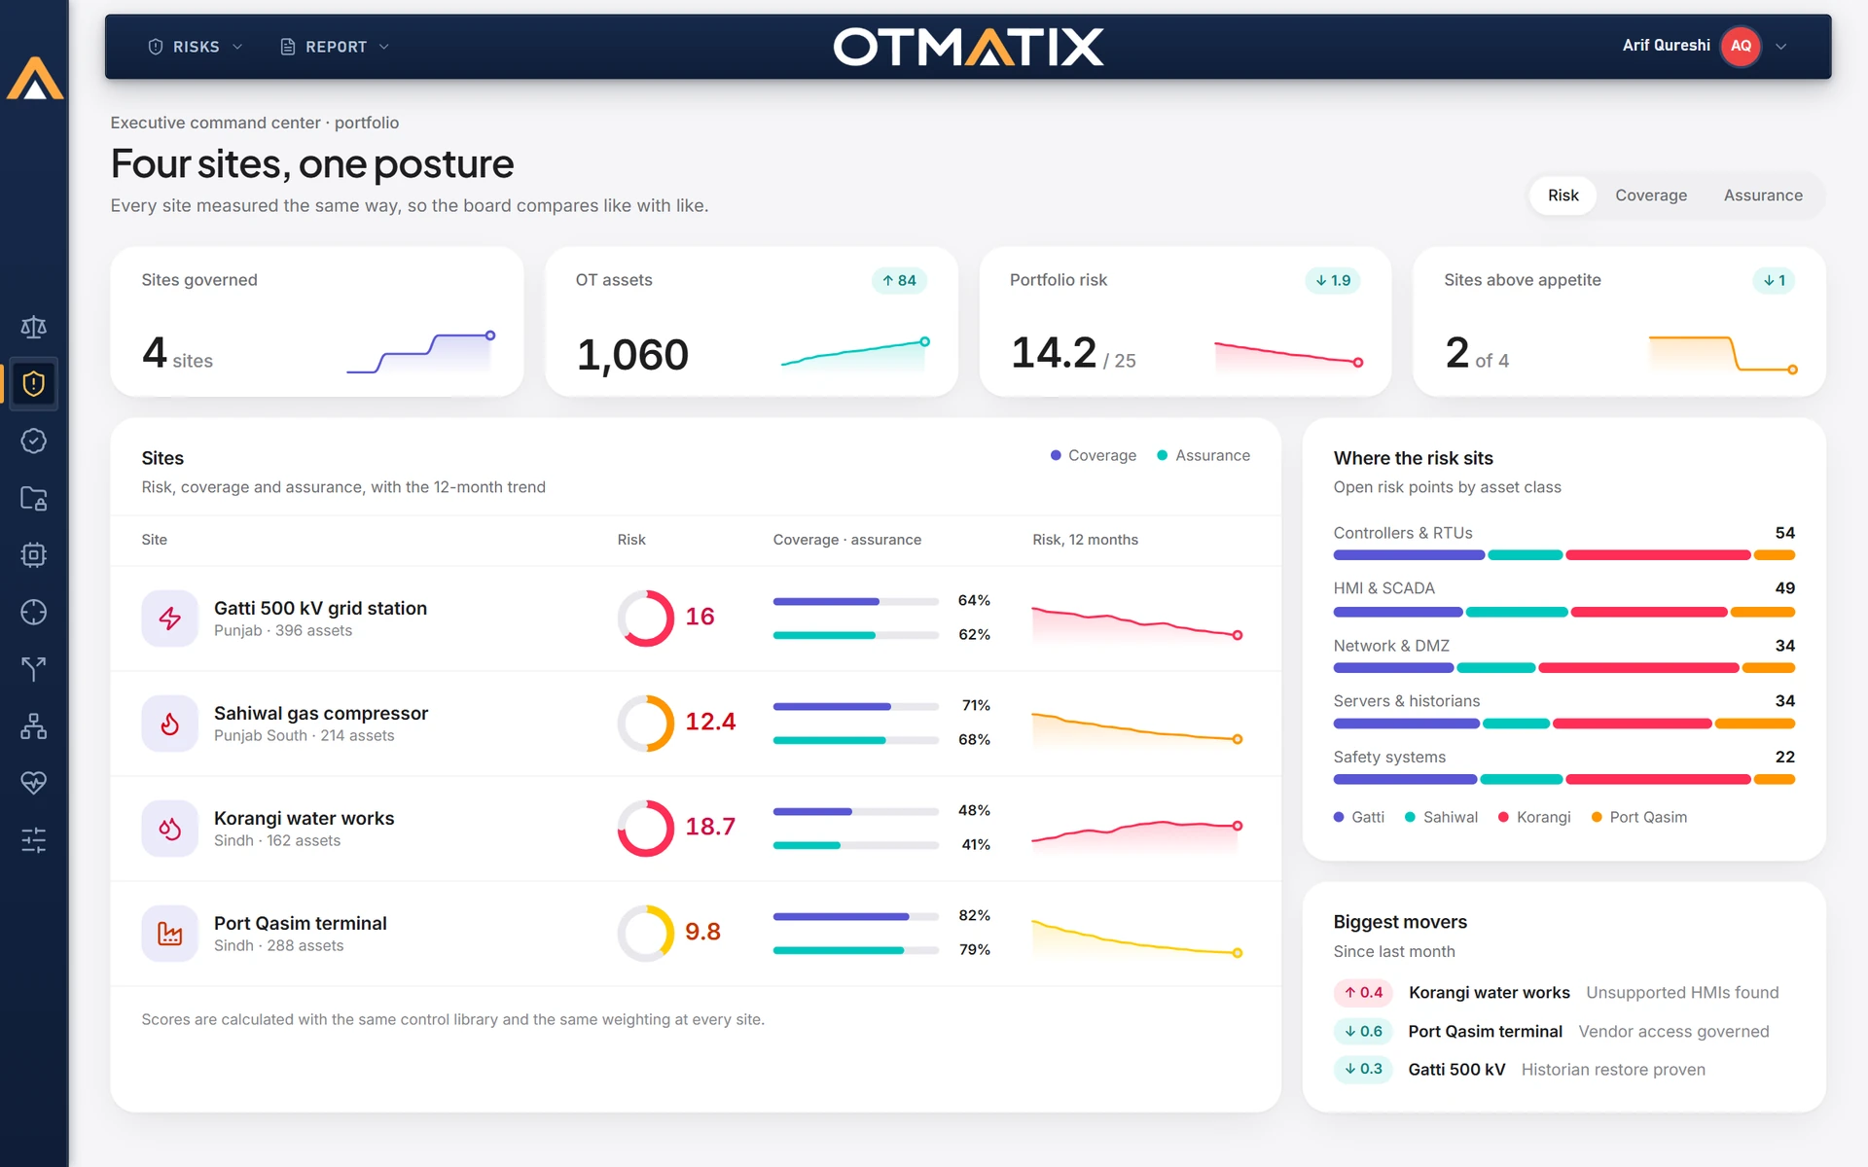Click the Korangi risk score ring 18.7
This screenshot has width=1868, height=1167.
pyautogui.click(x=646, y=828)
